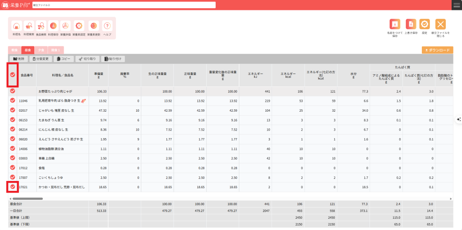
Task: Open the ヘルプ help icon
Action: click(x=107, y=26)
